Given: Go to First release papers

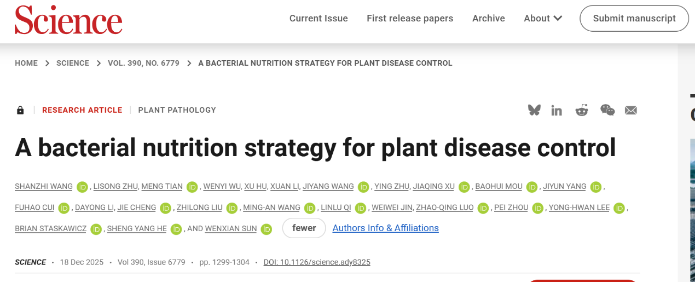Looking at the screenshot, I should point(410,19).
